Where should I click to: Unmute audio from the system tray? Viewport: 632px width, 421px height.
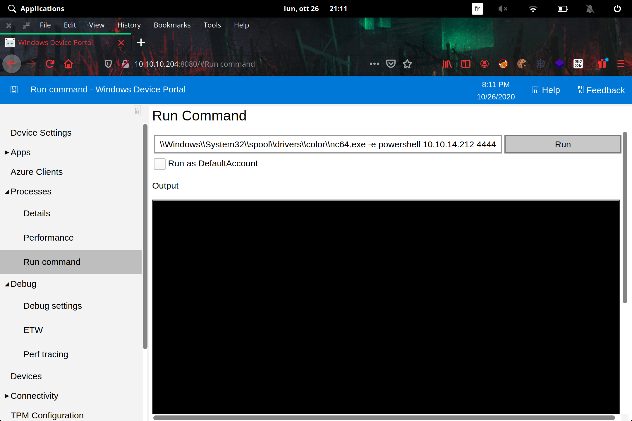coord(503,8)
